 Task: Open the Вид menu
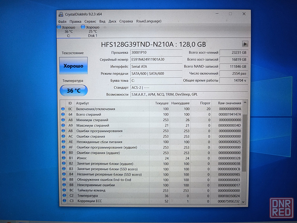click(x=102, y=21)
